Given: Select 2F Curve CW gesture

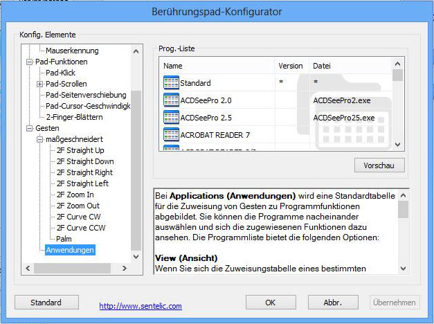Looking at the screenshot, I should click(x=79, y=217).
